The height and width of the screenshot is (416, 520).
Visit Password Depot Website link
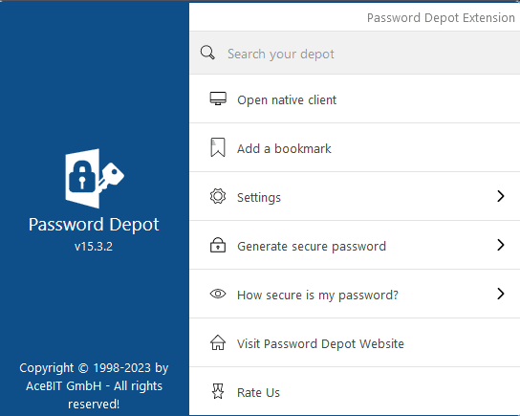click(355, 342)
